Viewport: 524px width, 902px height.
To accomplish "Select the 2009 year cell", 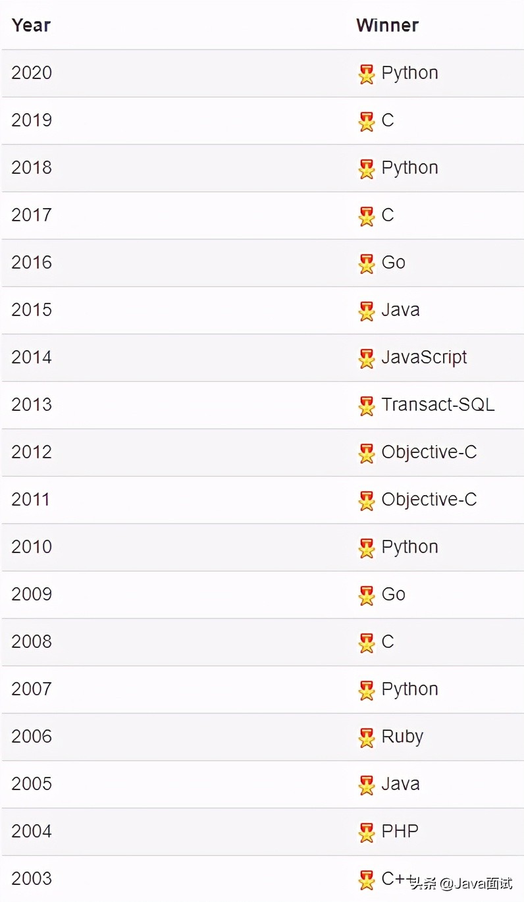I will [x=32, y=594].
